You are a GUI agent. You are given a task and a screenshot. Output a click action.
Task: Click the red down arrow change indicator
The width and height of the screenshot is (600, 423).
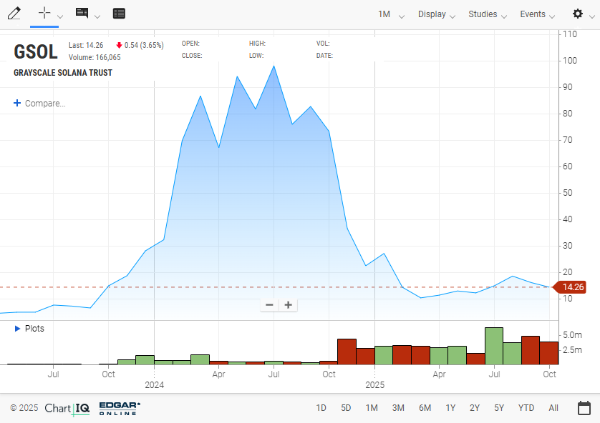coord(119,46)
